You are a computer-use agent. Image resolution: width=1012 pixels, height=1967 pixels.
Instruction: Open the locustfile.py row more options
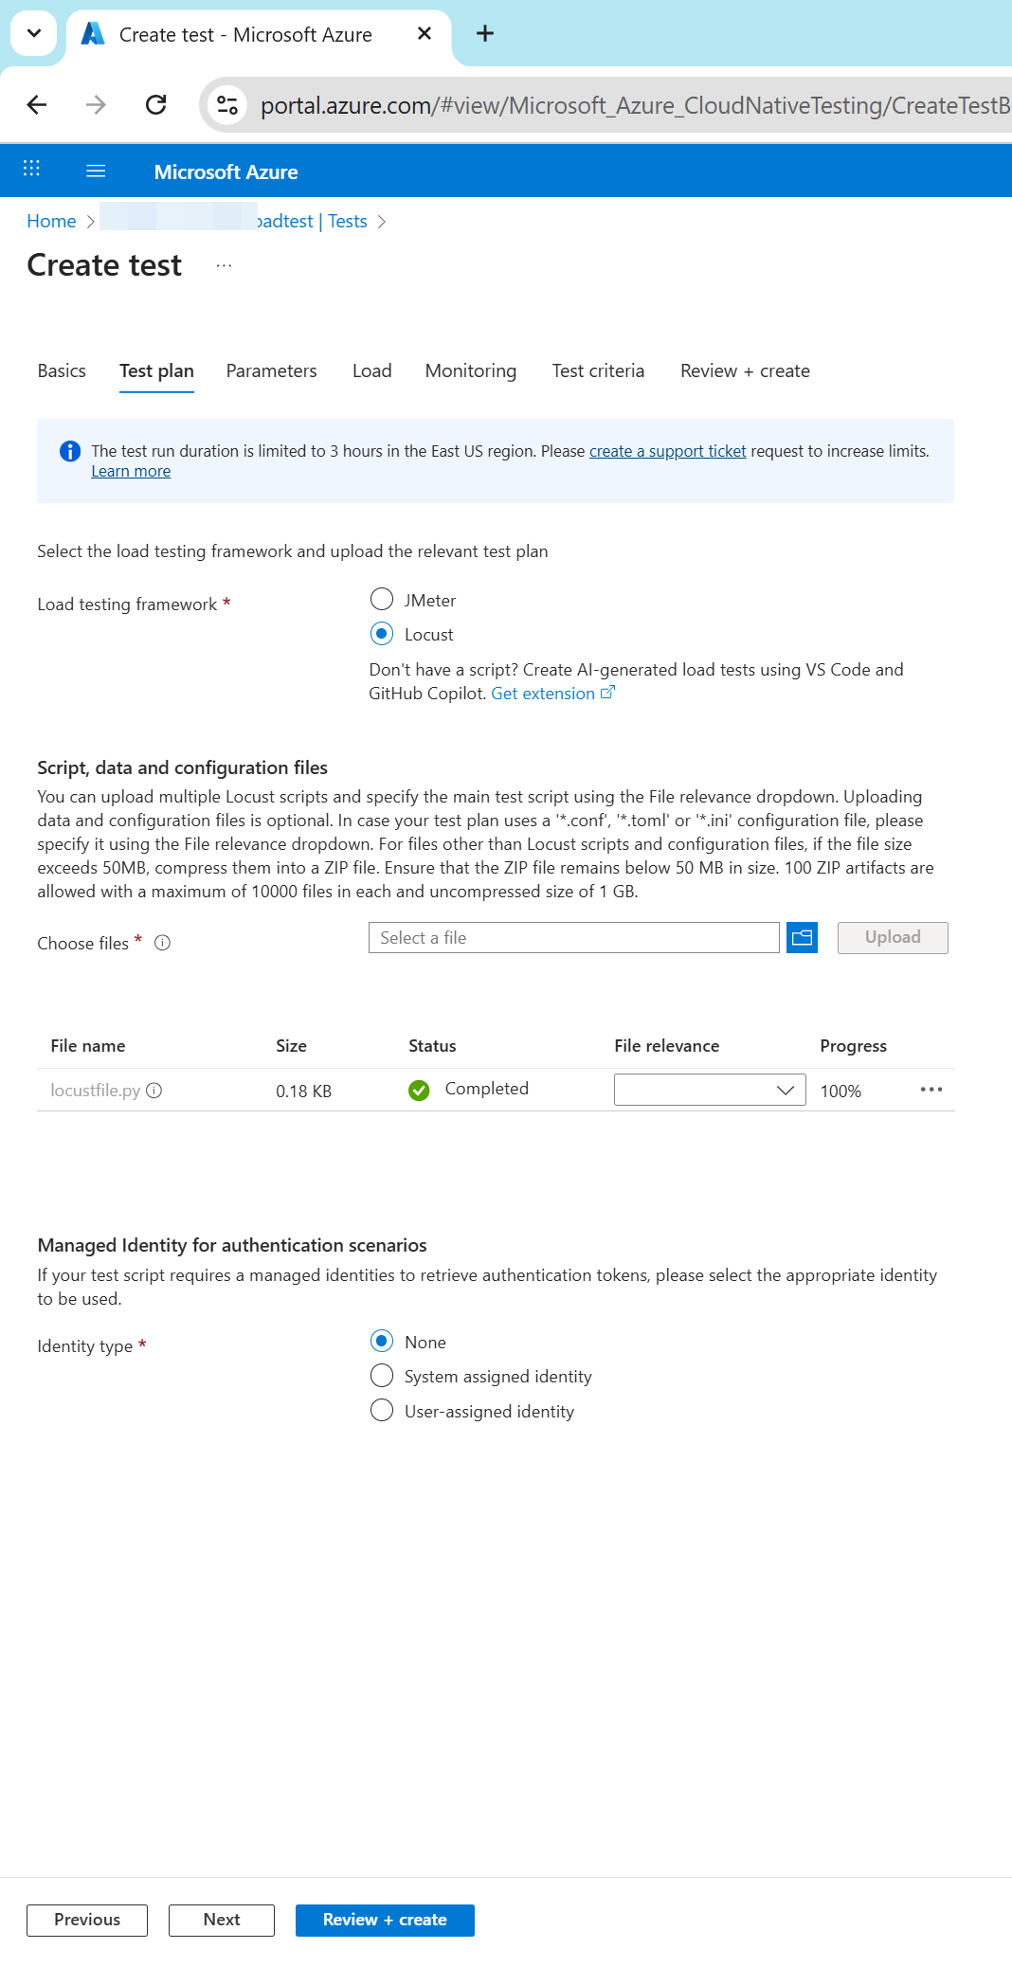pyautogui.click(x=931, y=1090)
